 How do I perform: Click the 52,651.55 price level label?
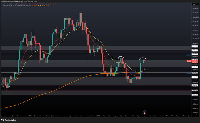[195, 91]
